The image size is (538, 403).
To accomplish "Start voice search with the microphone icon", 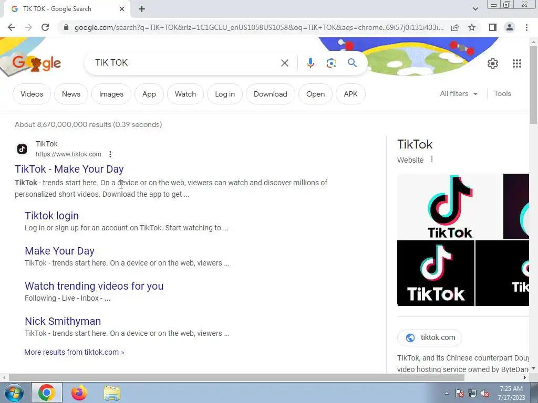I will (x=310, y=63).
